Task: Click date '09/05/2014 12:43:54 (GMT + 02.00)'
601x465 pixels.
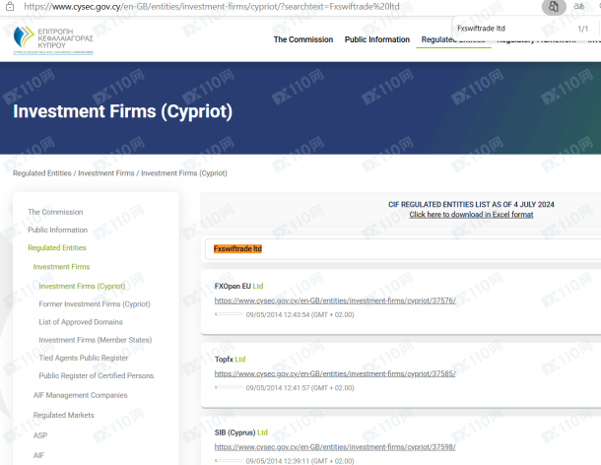Action: (x=300, y=314)
